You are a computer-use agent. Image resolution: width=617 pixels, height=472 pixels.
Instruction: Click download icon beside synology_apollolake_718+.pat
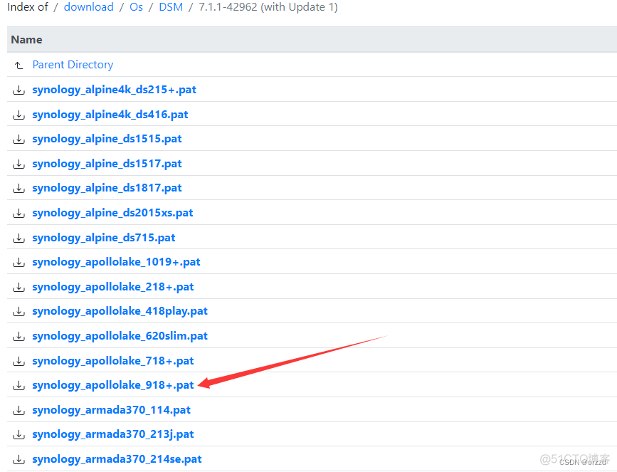click(x=19, y=362)
